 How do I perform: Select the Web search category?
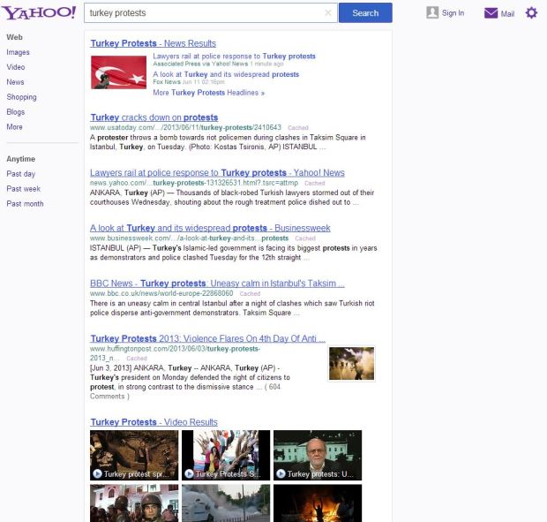pos(14,37)
